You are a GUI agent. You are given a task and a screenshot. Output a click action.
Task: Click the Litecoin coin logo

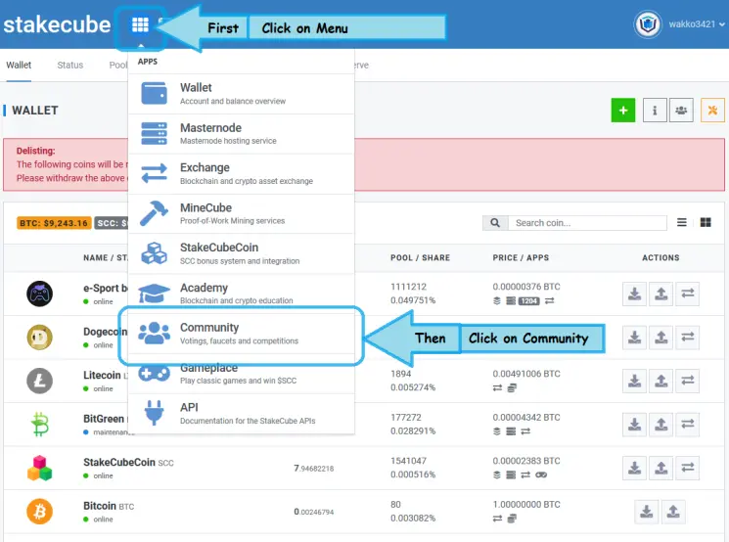[x=39, y=381]
